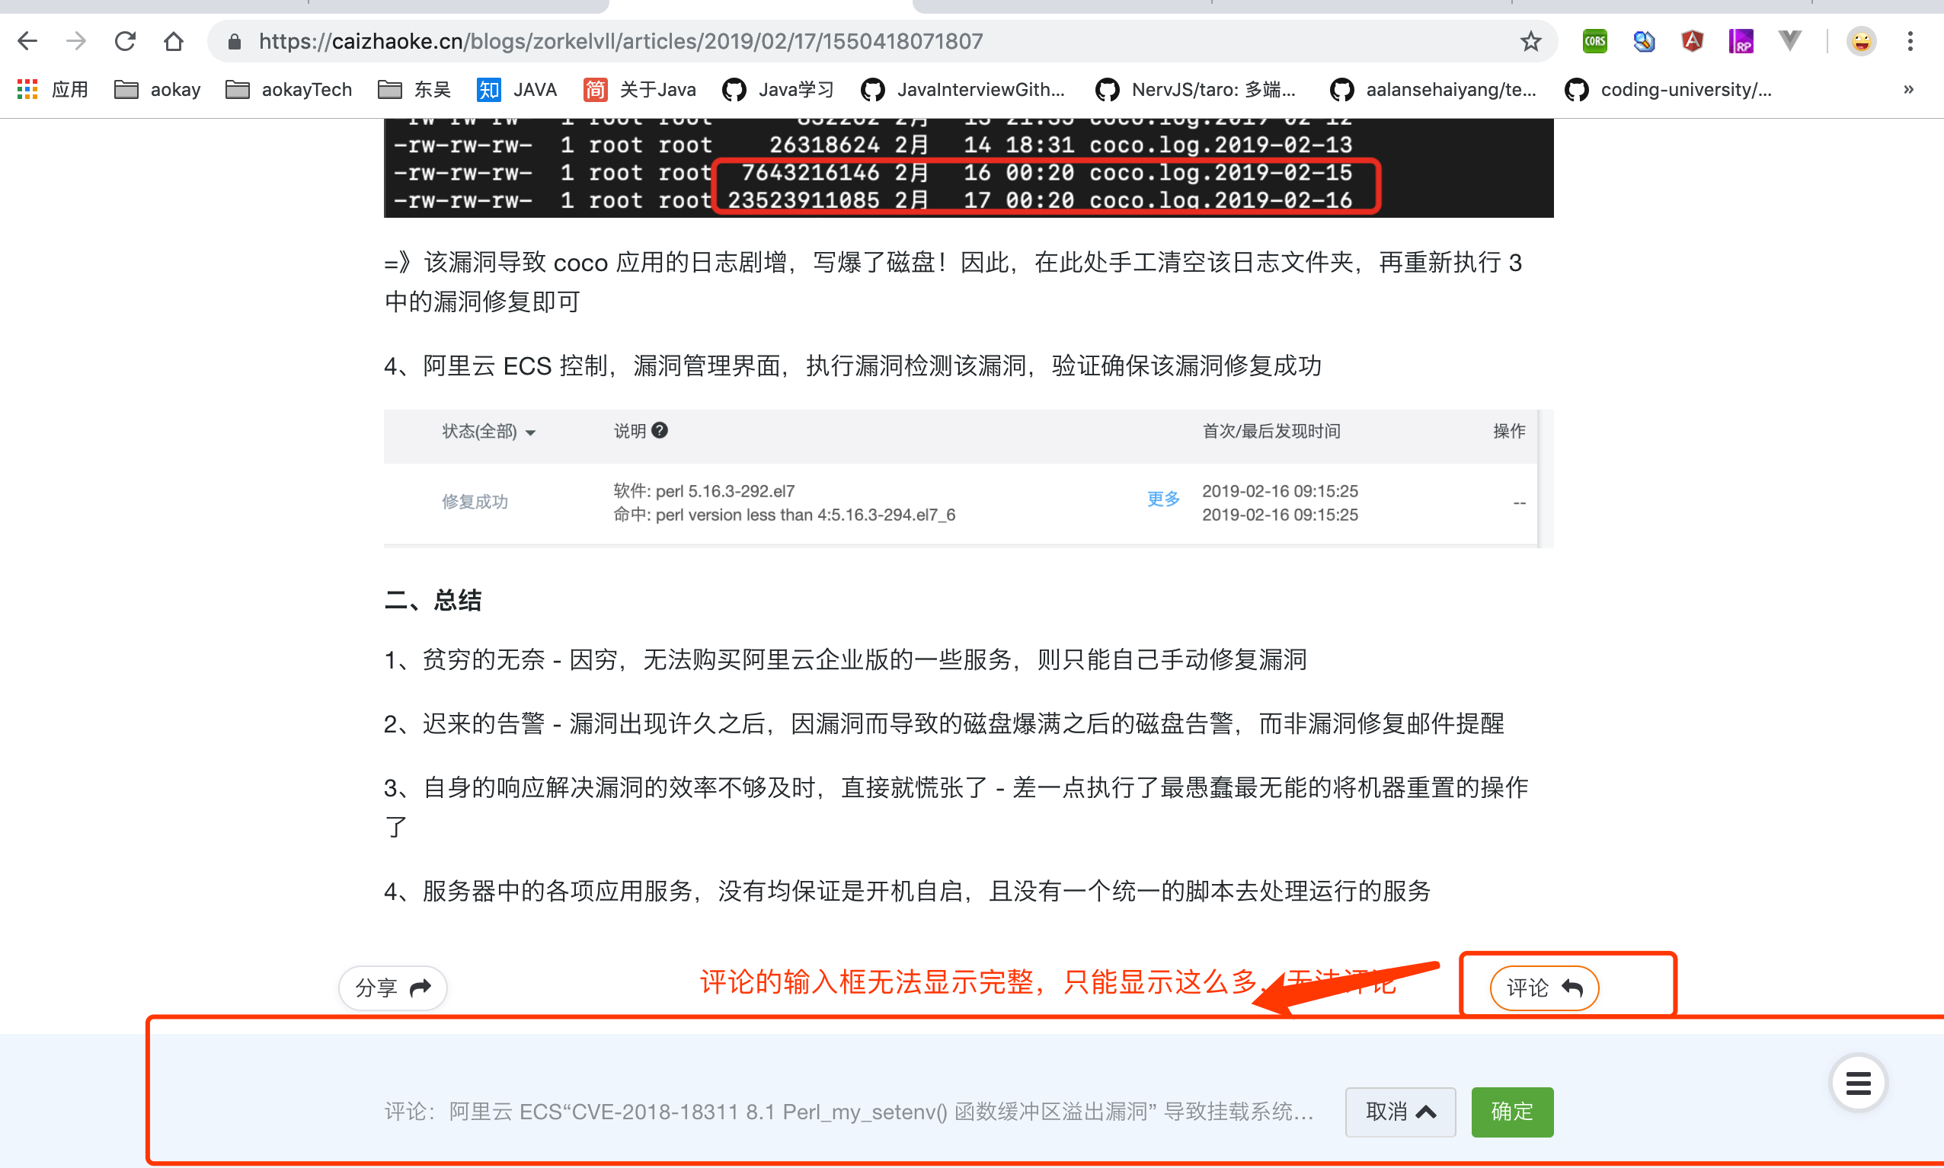Viewport: 1944px width, 1168px height.
Task: Click the help icon next to 说明
Action: pyautogui.click(x=660, y=430)
